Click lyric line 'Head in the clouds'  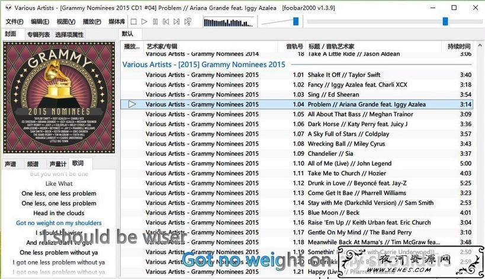tap(59, 213)
